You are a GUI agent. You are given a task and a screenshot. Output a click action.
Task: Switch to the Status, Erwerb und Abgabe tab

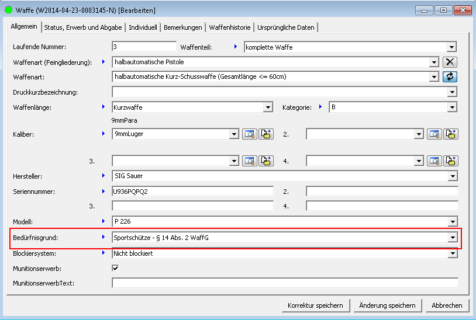[x=83, y=27]
